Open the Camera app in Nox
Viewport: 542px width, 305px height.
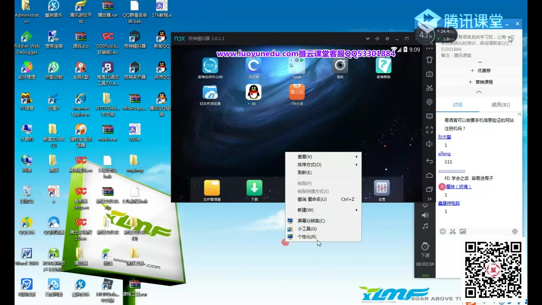340,66
